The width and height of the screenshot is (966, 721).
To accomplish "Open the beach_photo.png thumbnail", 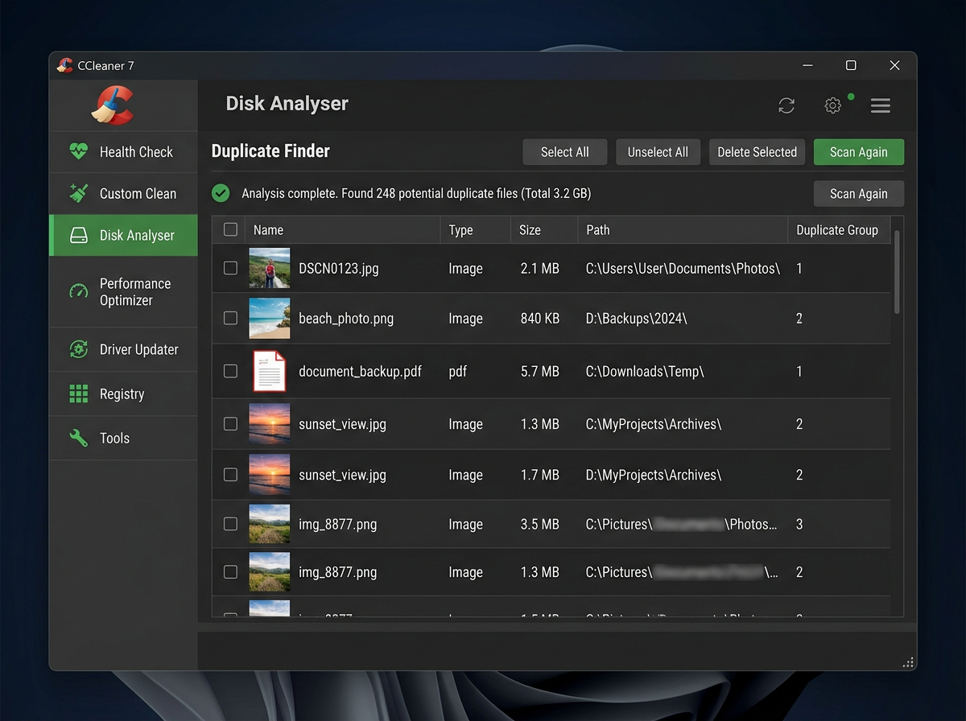I will point(269,318).
